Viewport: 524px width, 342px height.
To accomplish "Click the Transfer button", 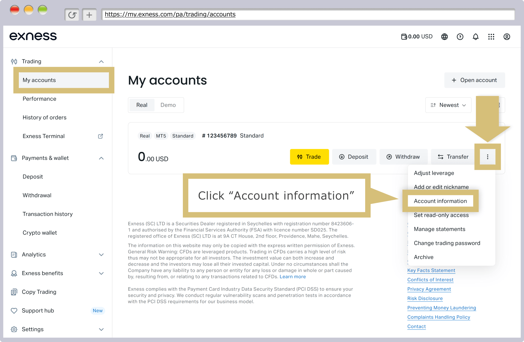I will (x=453, y=157).
